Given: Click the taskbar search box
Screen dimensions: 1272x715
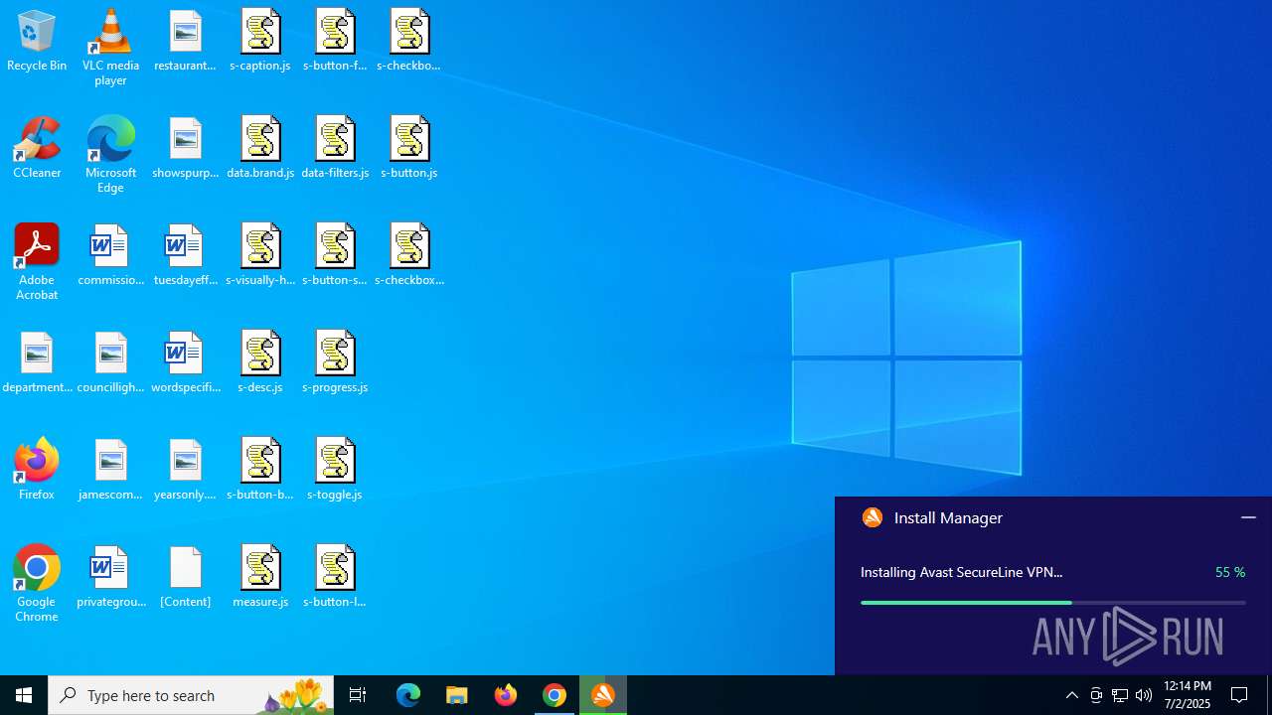Looking at the screenshot, I should coord(191,695).
